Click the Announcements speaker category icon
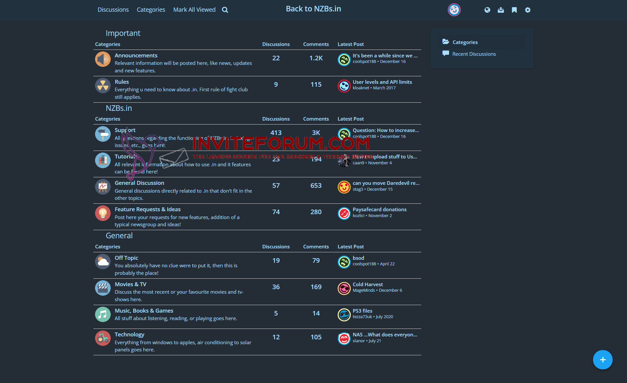This screenshot has width=627, height=383. (x=103, y=59)
